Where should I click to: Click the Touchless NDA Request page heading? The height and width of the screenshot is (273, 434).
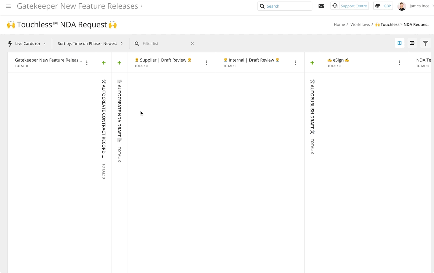point(62,25)
